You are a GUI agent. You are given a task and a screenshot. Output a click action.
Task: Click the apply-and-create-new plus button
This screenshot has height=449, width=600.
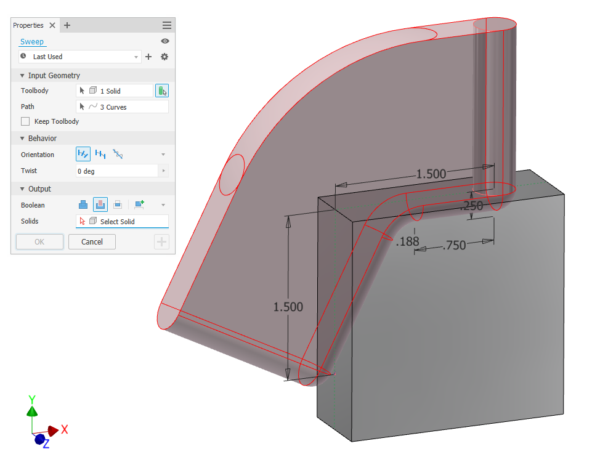(161, 241)
